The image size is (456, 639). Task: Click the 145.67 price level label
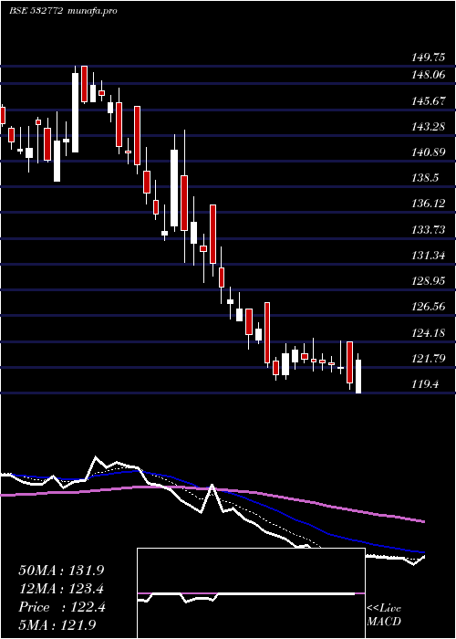click(x=429, y=101)
